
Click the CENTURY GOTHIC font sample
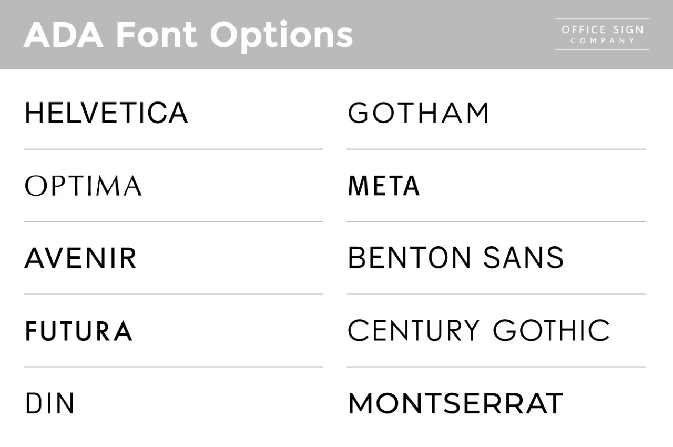coord(478,331)
